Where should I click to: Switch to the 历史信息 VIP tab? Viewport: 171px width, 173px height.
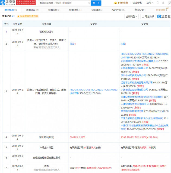162,9
